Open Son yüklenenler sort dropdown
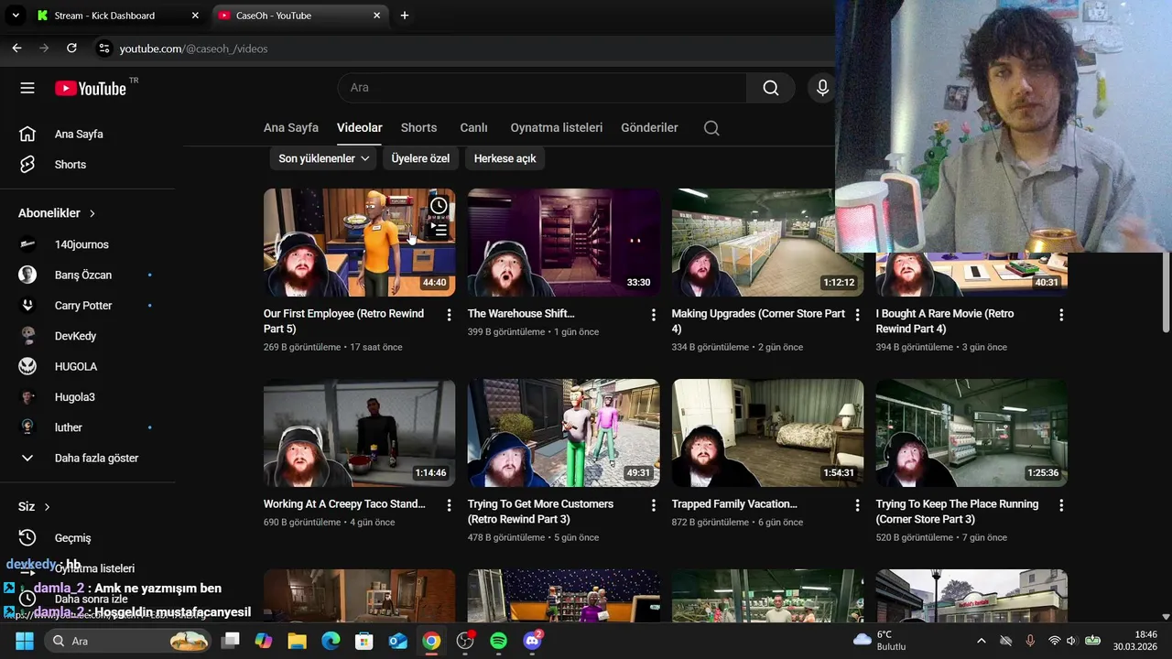 324,158
